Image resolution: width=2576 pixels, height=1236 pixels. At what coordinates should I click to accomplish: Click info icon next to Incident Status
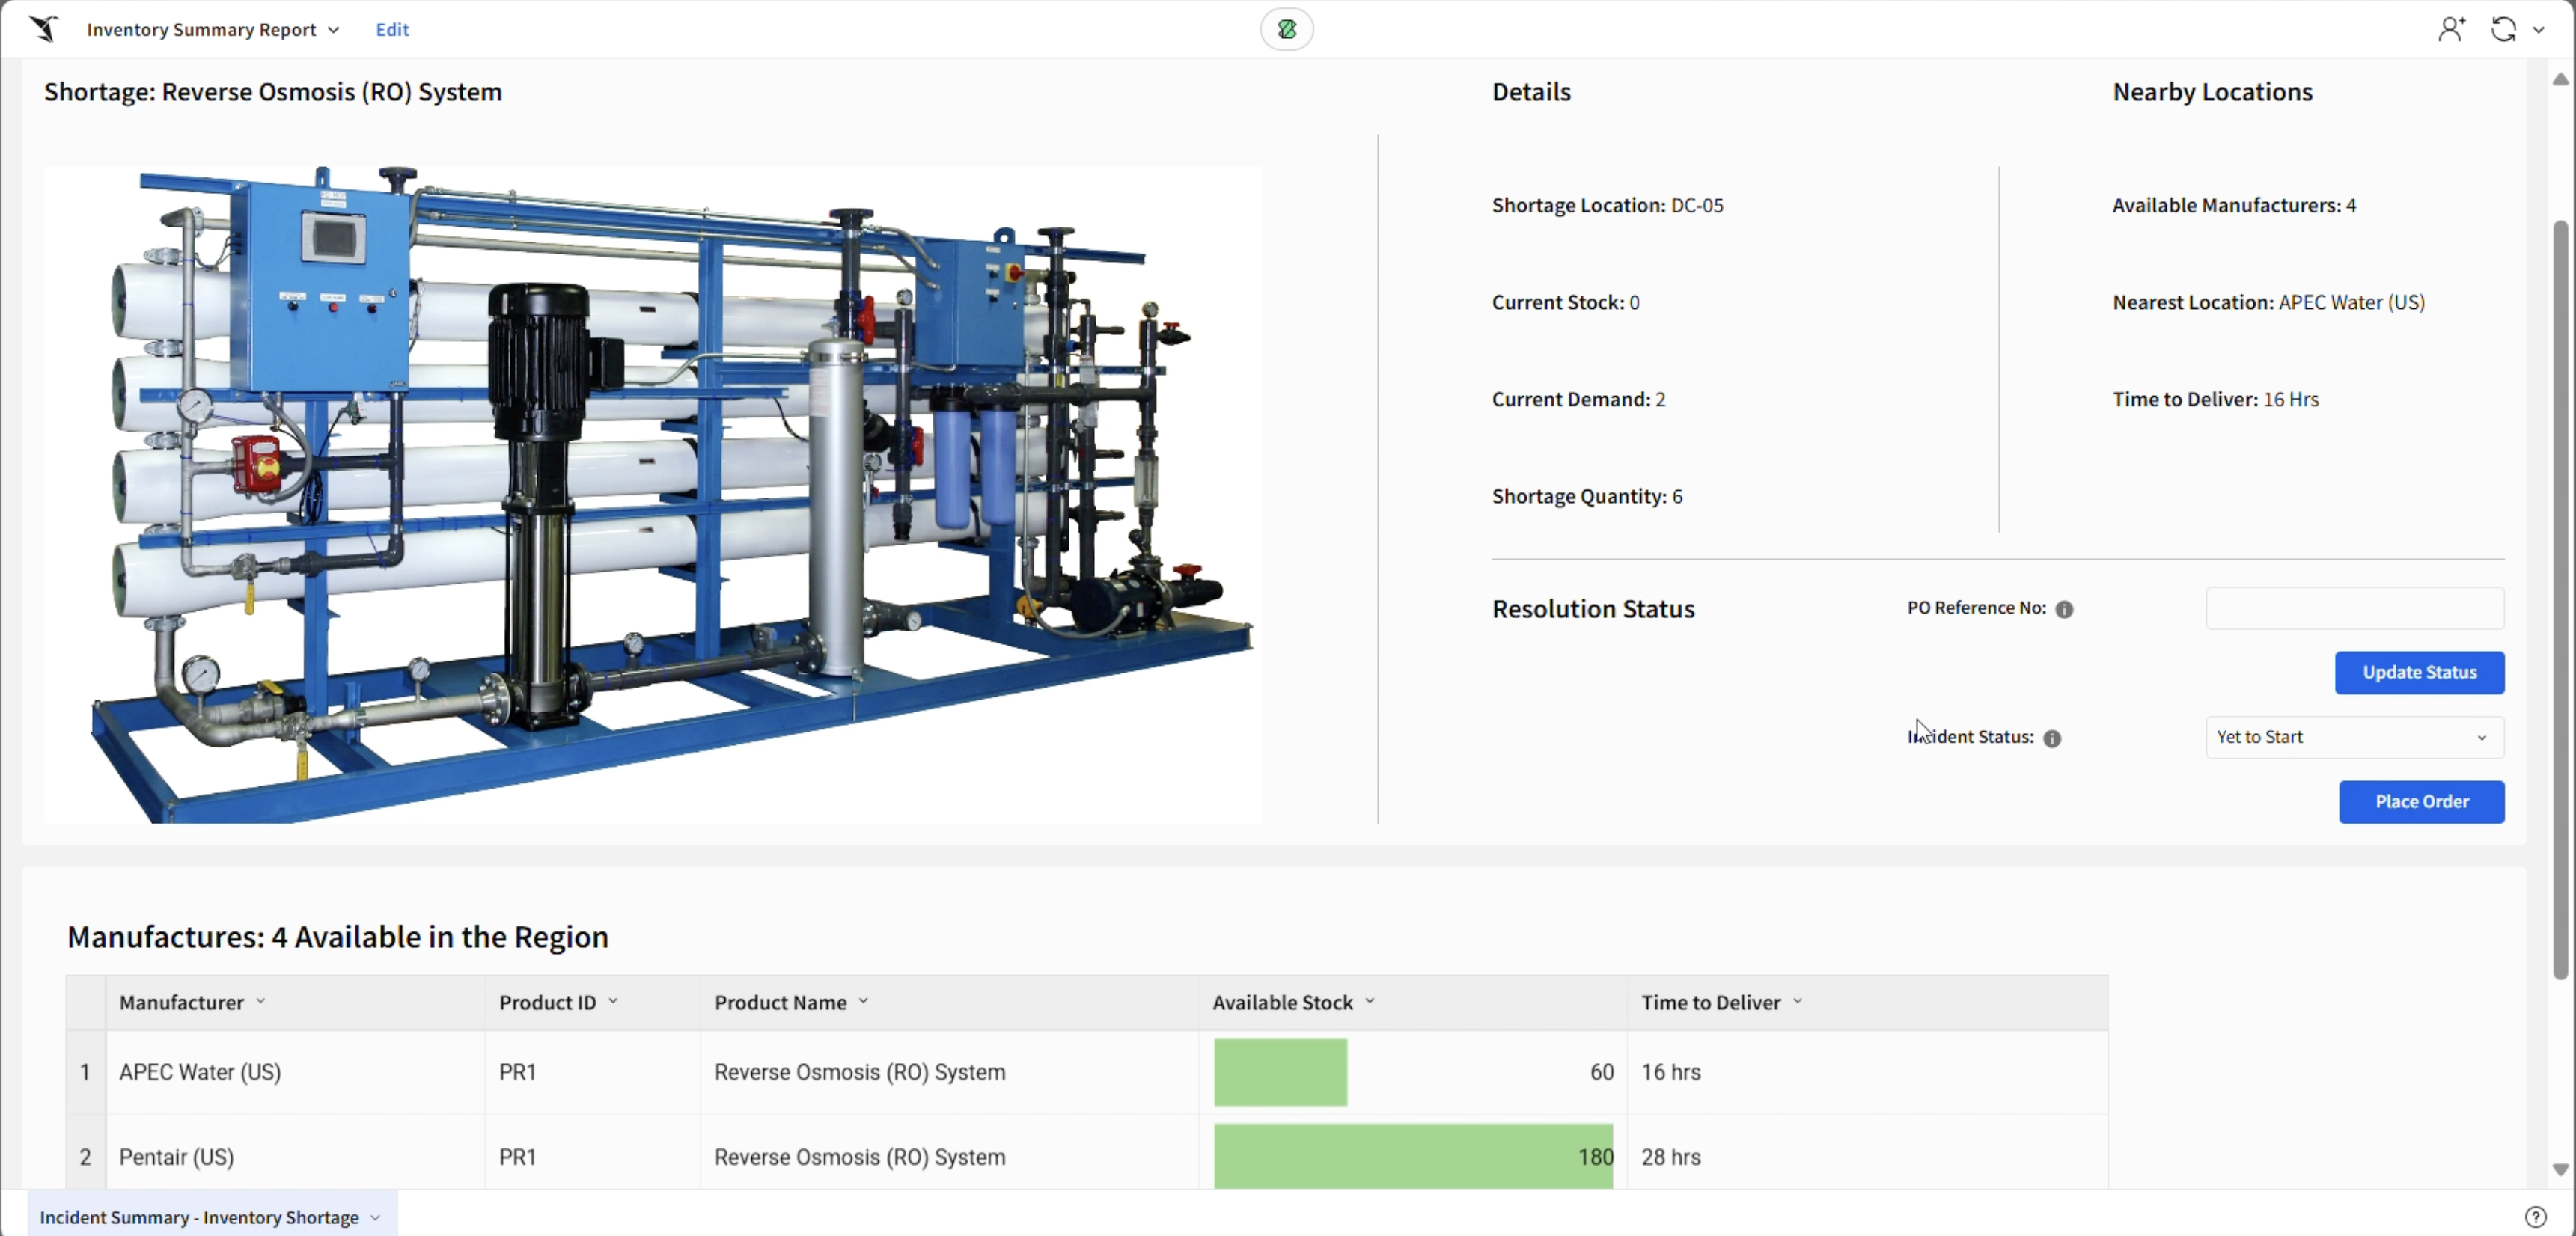pos(2052,738)
